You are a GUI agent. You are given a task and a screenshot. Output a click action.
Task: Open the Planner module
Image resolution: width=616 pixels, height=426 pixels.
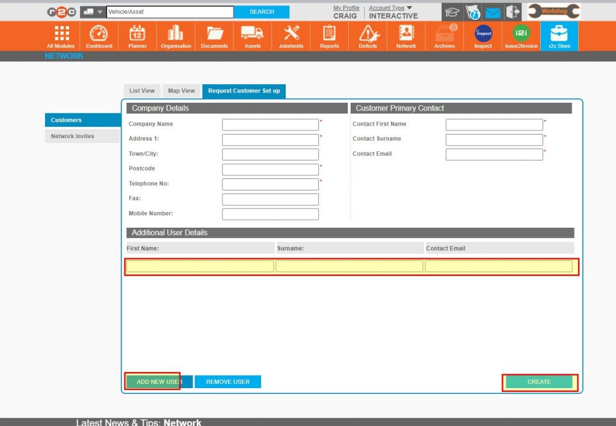[x=137, y=35]
